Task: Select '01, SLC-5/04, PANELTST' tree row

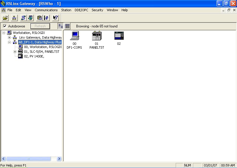Action: coord(41,52)
